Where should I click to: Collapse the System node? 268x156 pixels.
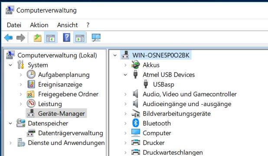coord(10,65)
